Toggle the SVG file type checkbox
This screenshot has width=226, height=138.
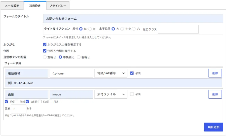[x=40, y=102]
